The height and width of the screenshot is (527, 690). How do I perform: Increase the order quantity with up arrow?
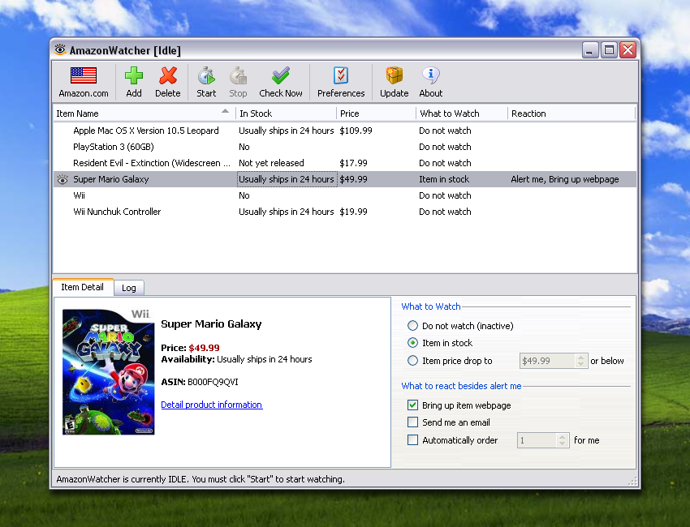[x=562, y=437]
